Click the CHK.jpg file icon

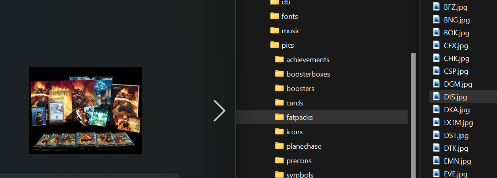(436, 58)
